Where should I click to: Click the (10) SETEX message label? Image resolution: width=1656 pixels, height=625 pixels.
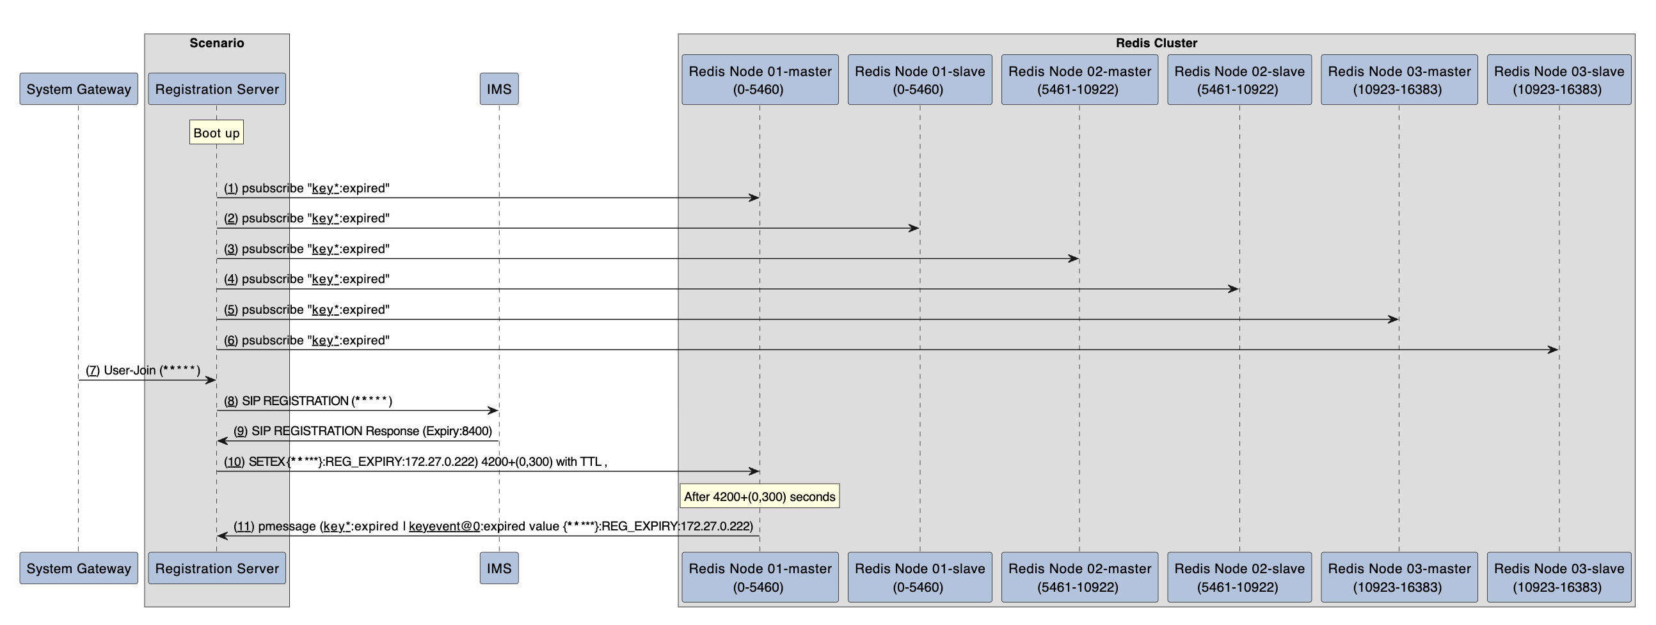(x=415, y=461)
